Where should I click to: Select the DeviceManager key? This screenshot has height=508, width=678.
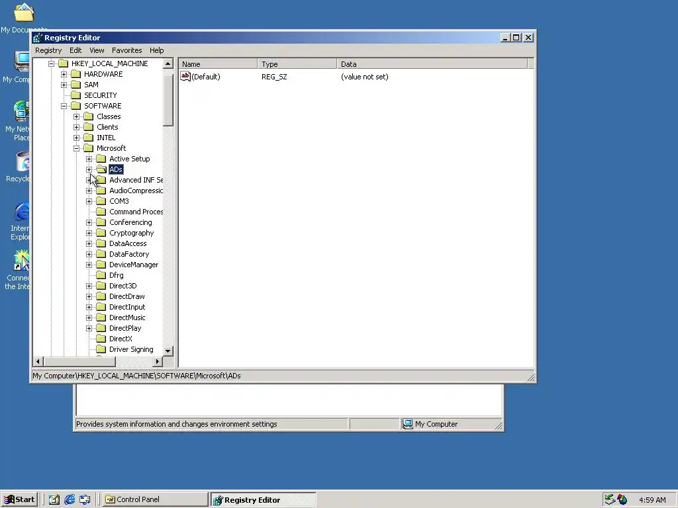134,265
